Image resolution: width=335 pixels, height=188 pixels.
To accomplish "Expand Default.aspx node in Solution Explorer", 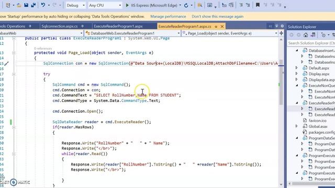I will coord(297,68).
